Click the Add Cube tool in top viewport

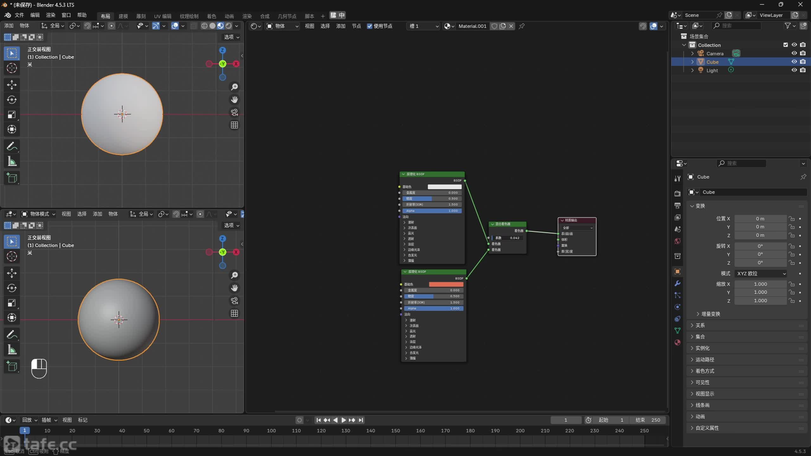click(x=12, y=178)
